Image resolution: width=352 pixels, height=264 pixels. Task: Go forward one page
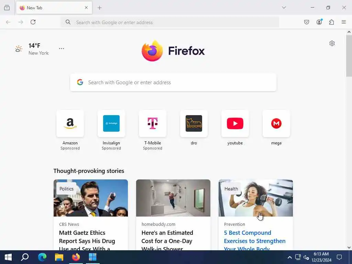click(x=21, y=22)
